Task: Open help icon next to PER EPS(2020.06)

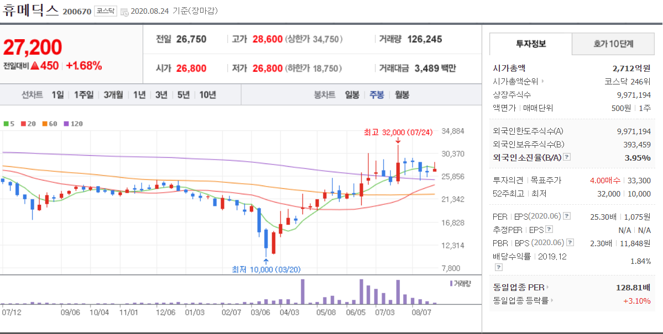Action: coord(567,216)
